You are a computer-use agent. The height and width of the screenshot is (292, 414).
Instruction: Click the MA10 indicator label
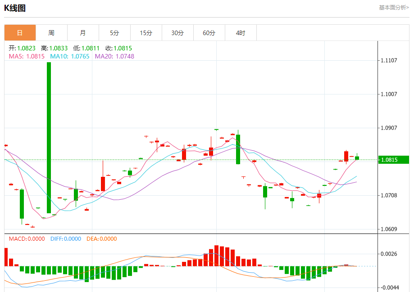[x=69, y=56]
